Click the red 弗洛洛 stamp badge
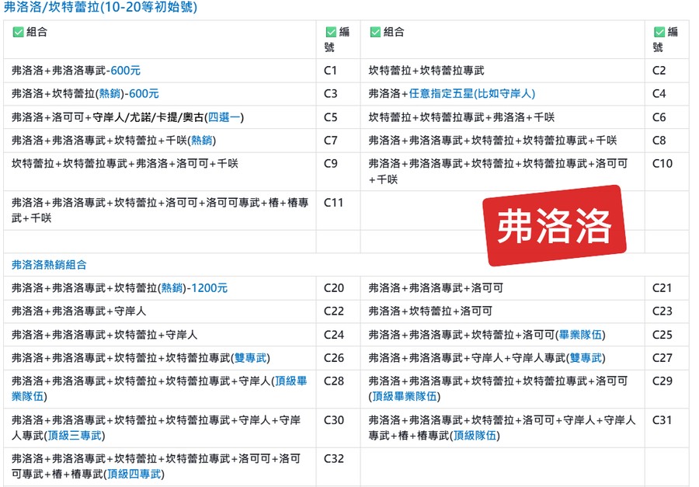The width and height of the screenshot is (699, 487). tap(554, 225)
